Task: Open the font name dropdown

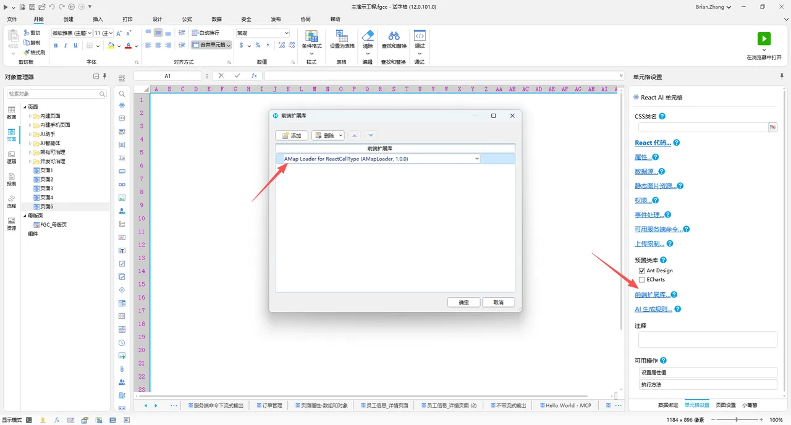Action: click(90, 33)
